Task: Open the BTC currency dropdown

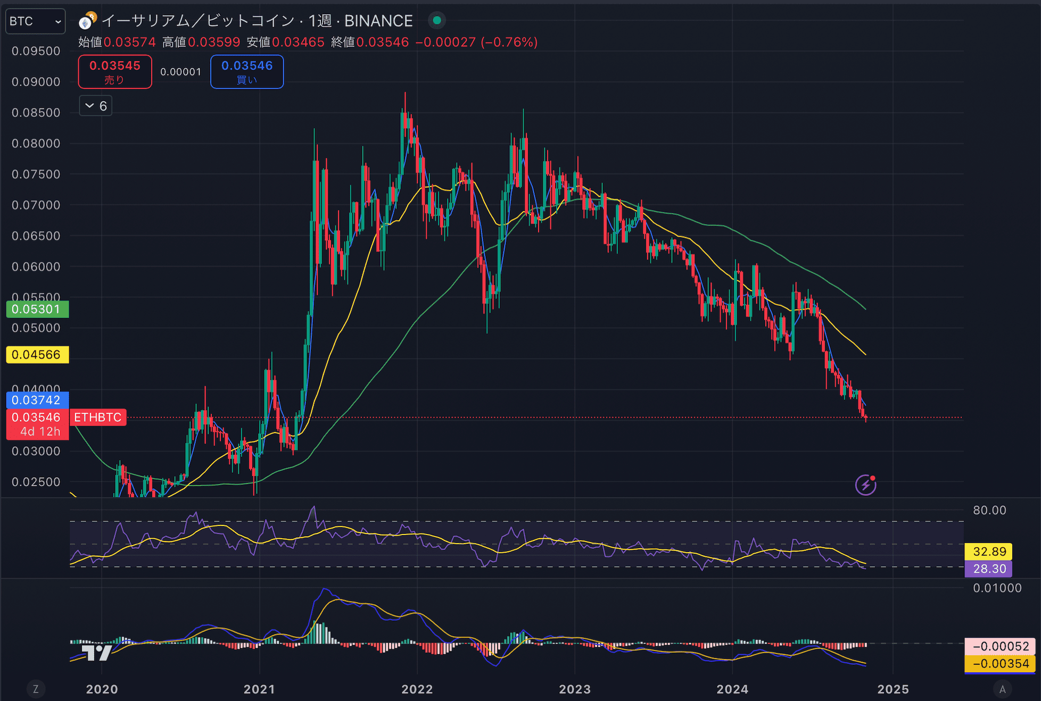Action: (x=35, y=21)
